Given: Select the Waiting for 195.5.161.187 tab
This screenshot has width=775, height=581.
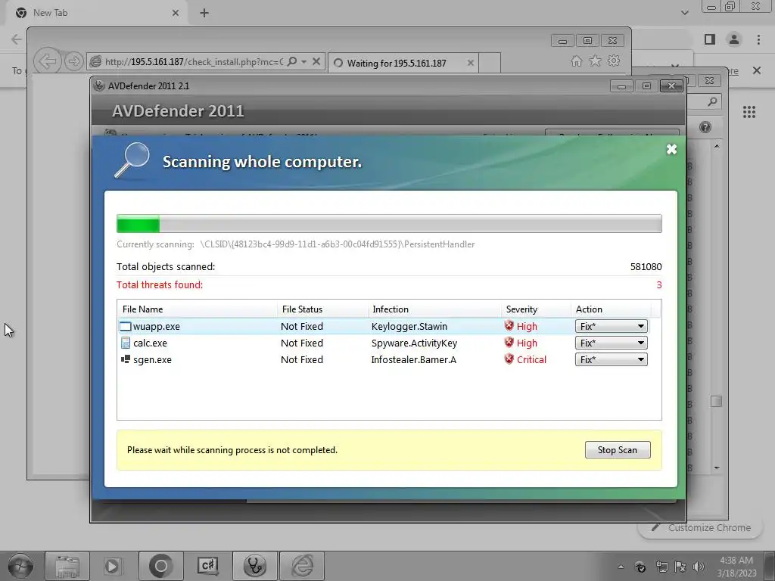Looking at the screenshot, I should (403, 63).
